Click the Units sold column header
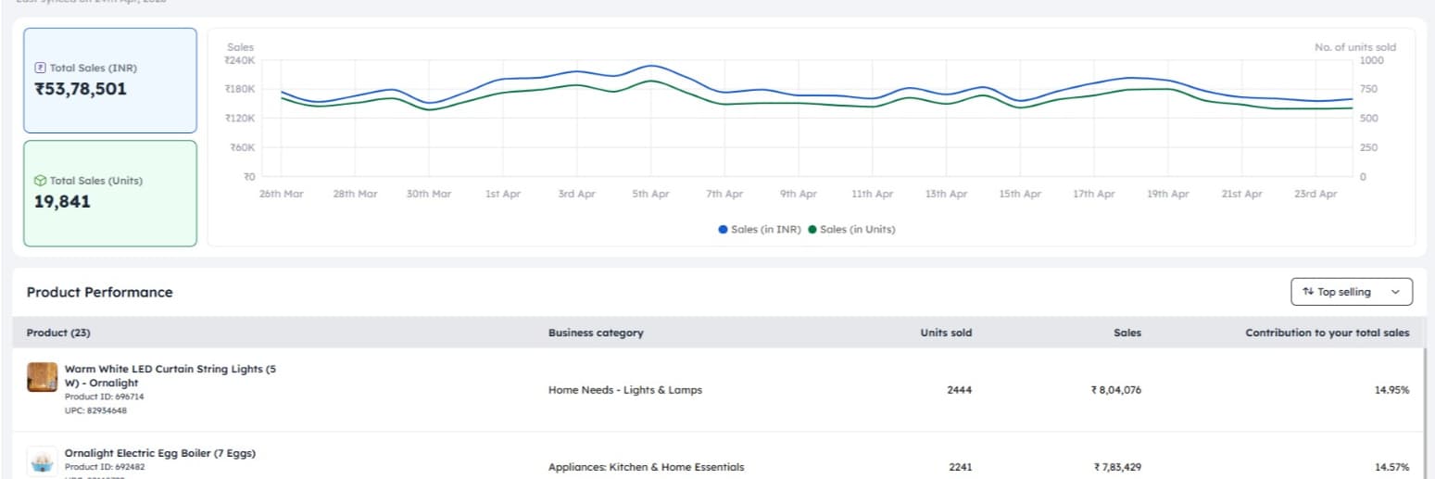 click(x=946, y=333)
